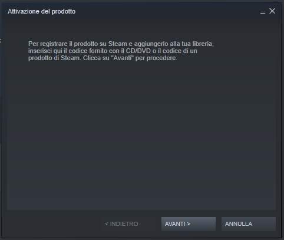
Task: Cancel activation using the ANNULLA button
Action: point(249,224)
